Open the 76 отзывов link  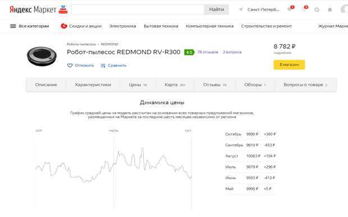[x=208, y=52]
